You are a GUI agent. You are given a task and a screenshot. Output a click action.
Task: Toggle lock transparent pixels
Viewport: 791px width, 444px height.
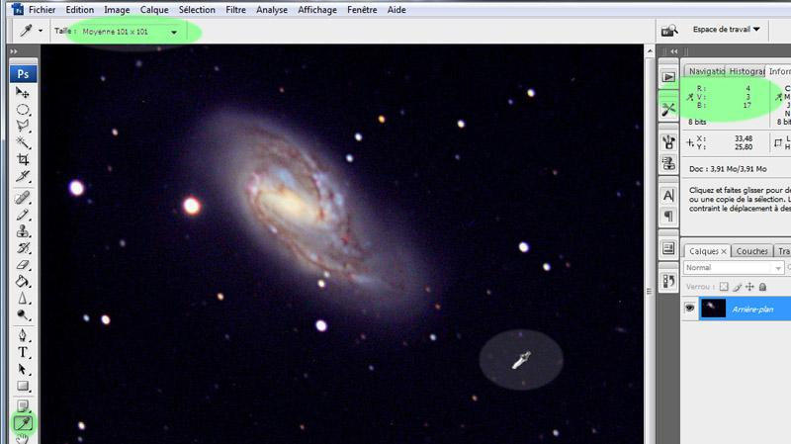[724, 287]
